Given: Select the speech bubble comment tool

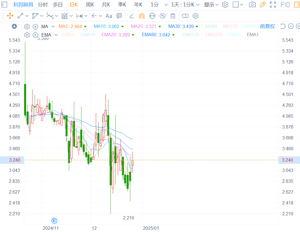Looking at the screenshot, I should pos(119,16).
